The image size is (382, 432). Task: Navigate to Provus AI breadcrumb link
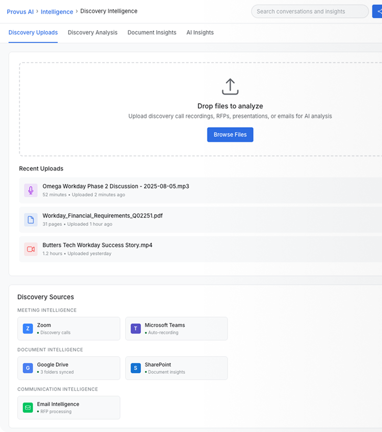(x=20, y=11)
